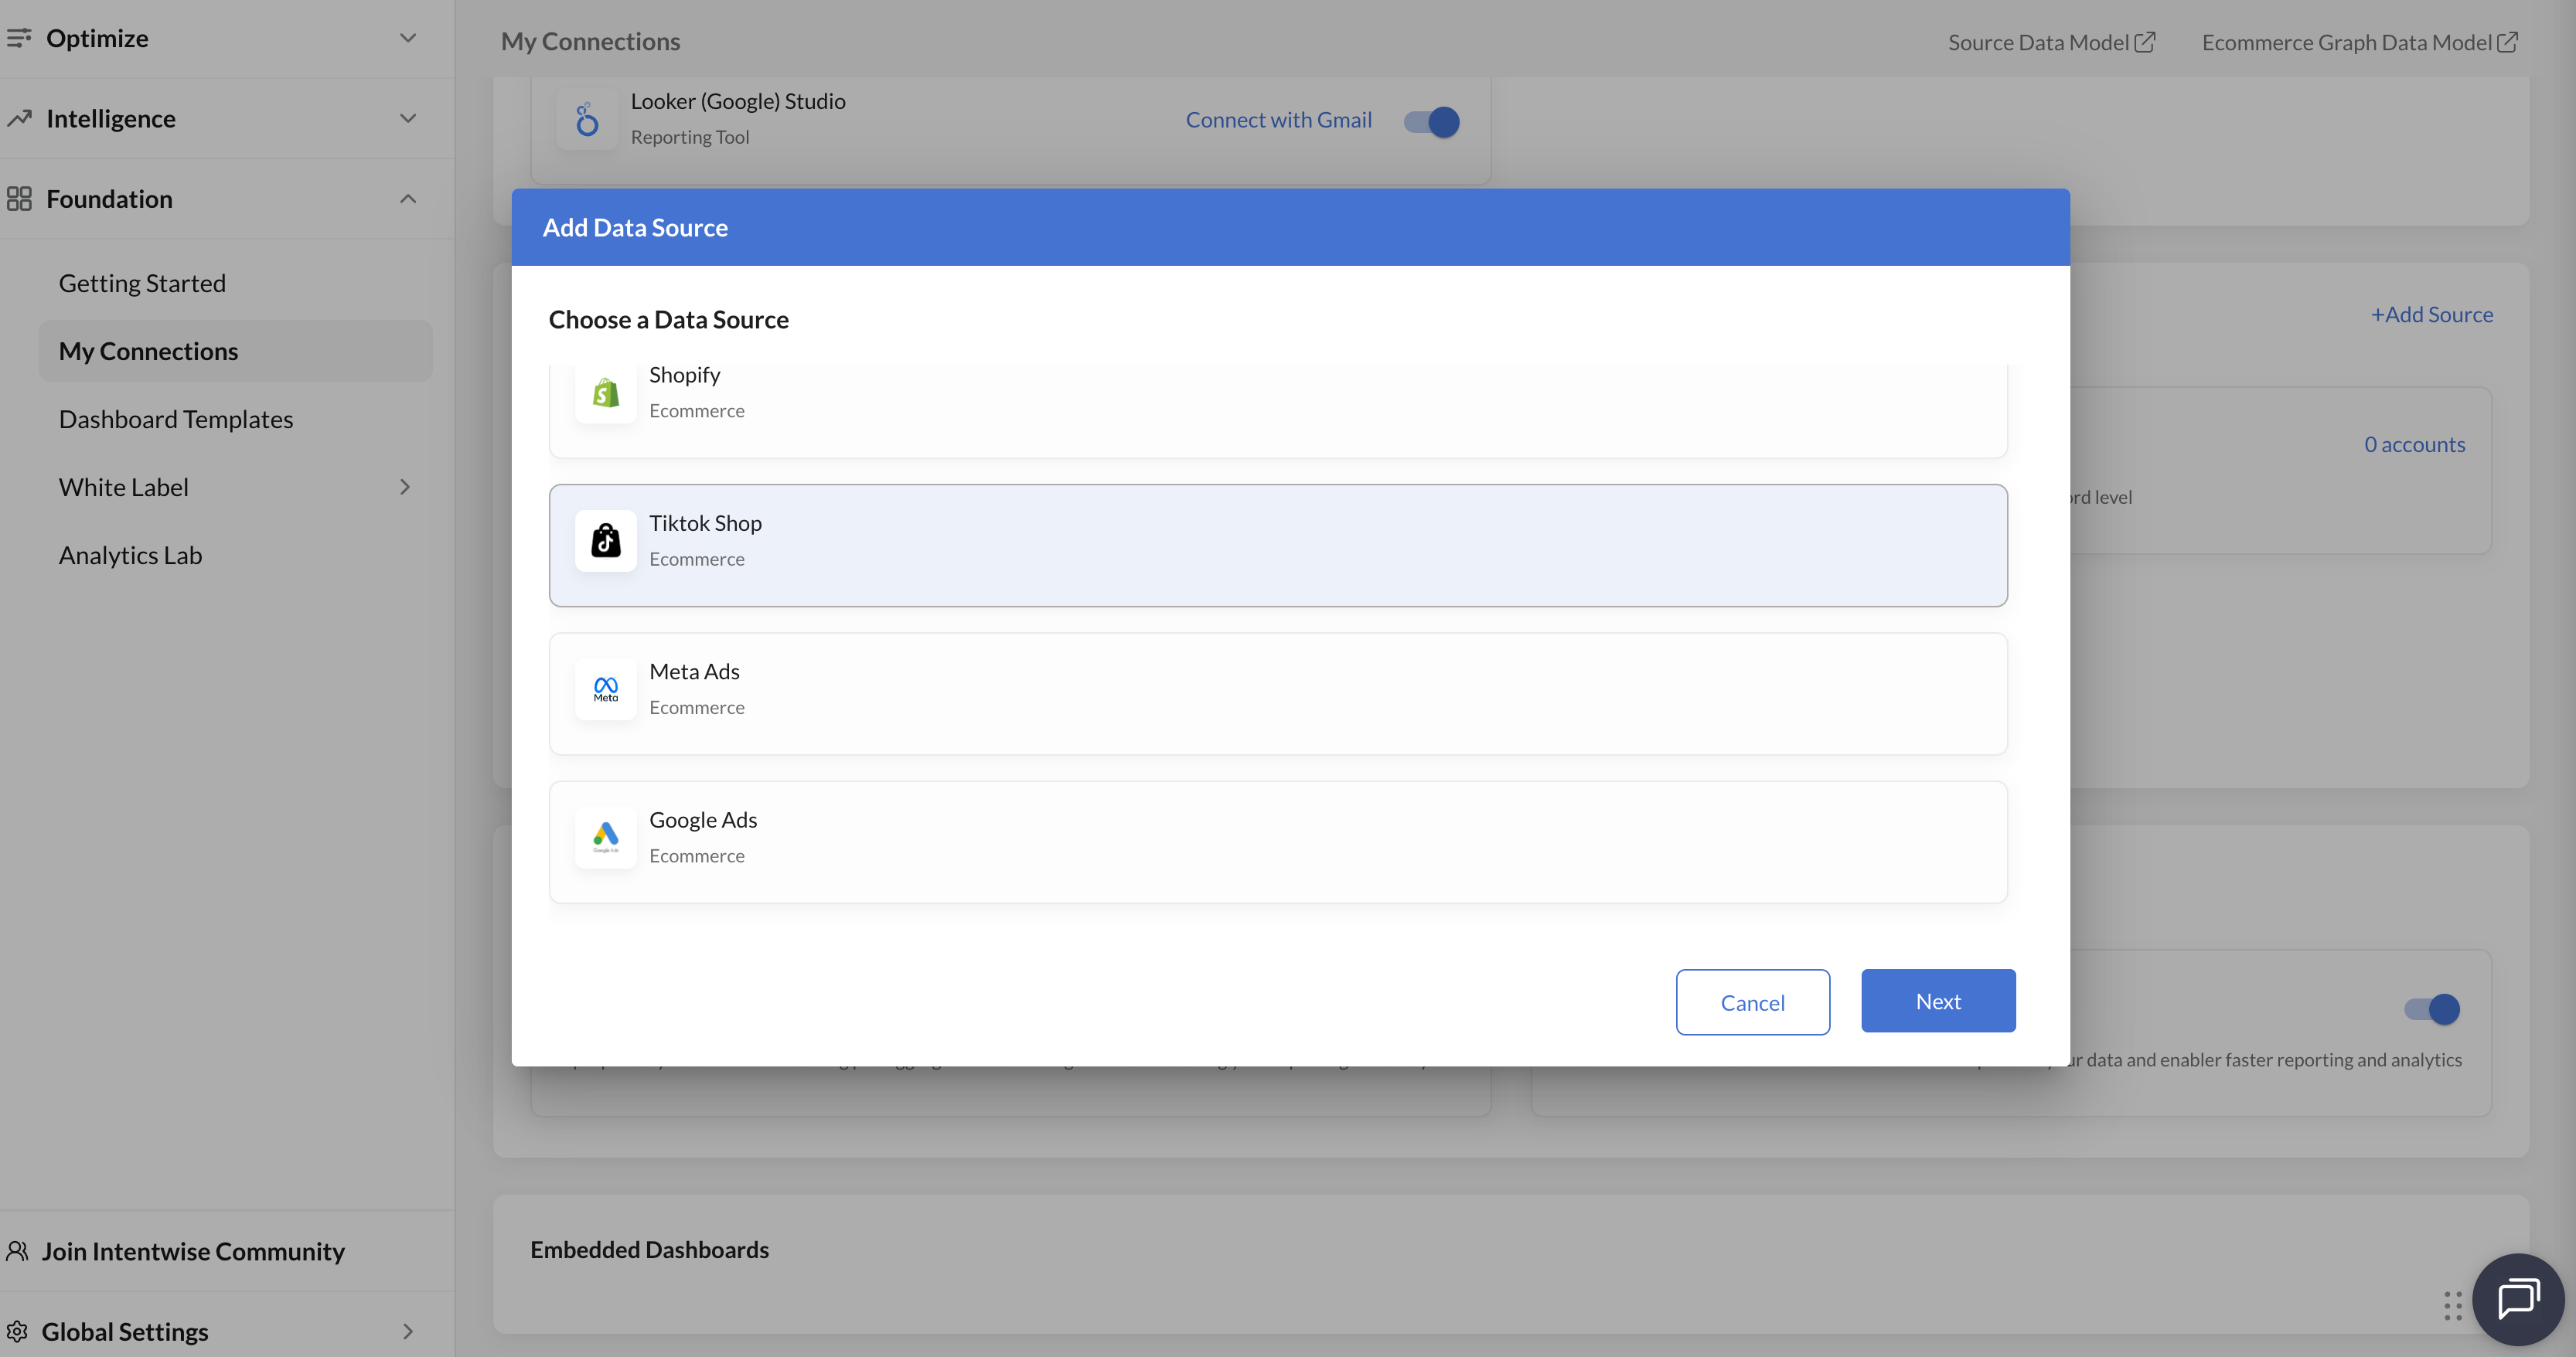Viewport: 2576px width, 1357px height.
Task: Click the +Add Source link
Action: pyautogui.click(x=2432, y=315)
